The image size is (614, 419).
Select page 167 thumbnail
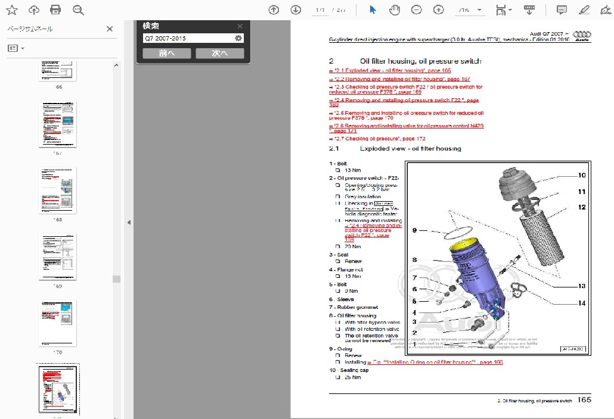58,124
